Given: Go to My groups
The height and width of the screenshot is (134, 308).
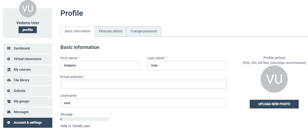Looking at the screenshot, I should (28, 101).
